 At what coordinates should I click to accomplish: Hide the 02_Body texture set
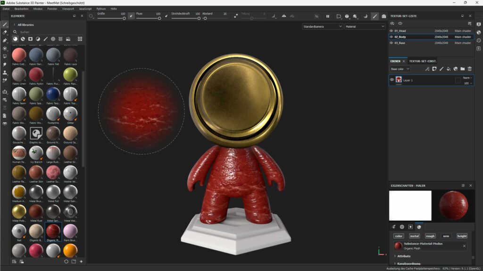click(x=391, y=37)
